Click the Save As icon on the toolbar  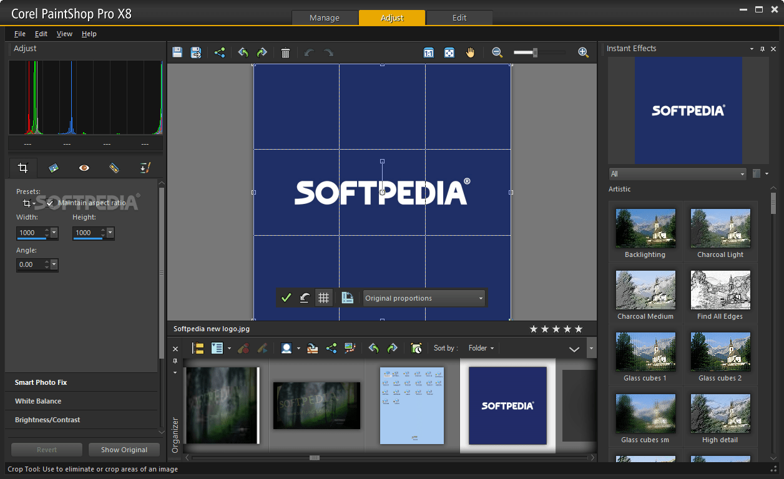click(x=196, y=52)
